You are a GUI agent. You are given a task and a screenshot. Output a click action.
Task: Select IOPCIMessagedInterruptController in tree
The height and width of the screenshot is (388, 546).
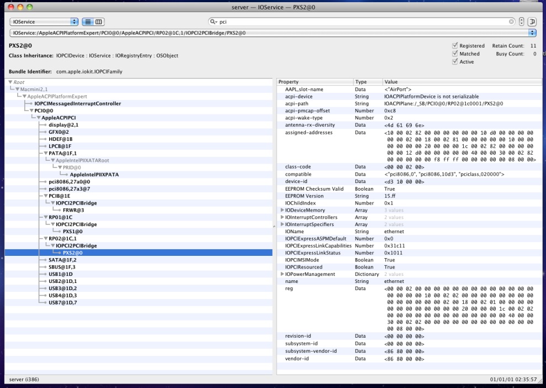(x=78, y=103)
